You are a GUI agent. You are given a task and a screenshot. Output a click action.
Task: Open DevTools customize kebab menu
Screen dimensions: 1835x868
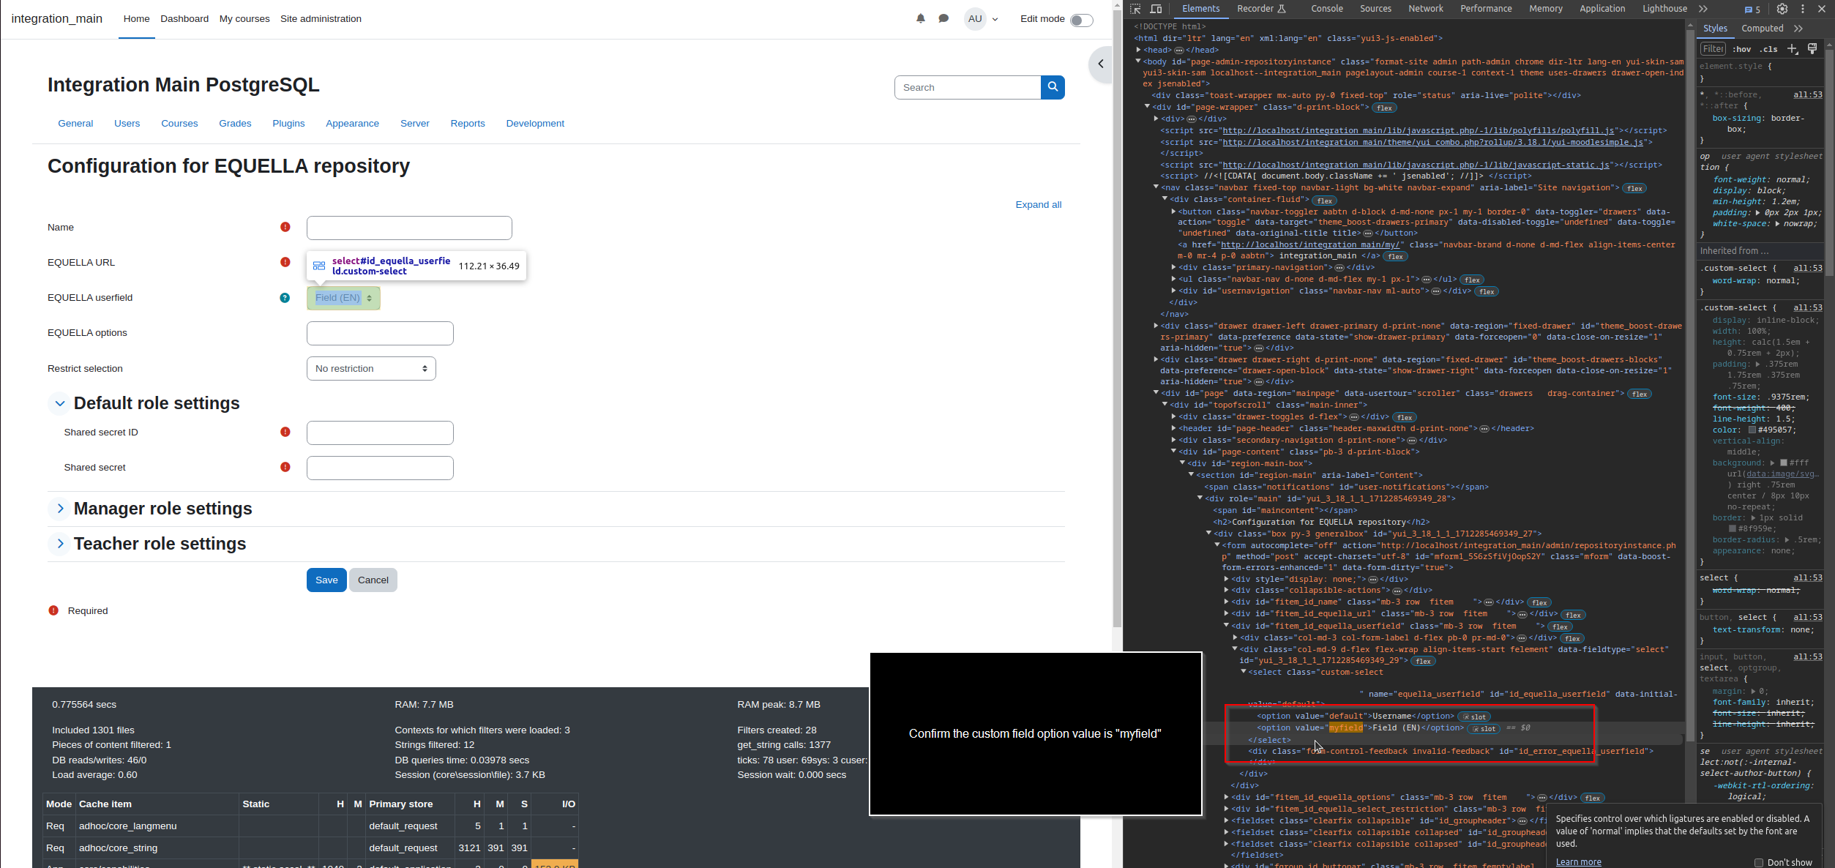pyautogui.click(x=1803, y=9)
